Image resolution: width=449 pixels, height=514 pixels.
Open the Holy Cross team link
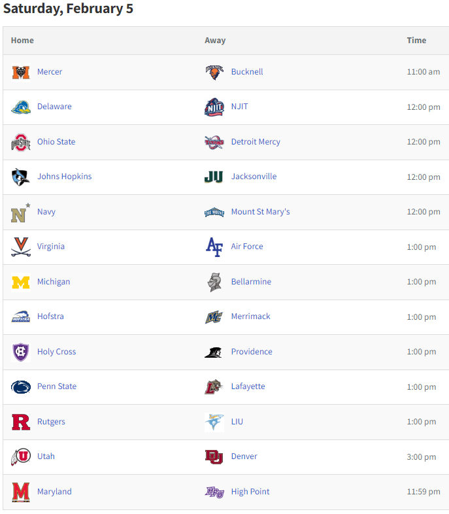(x=57, y=352)
